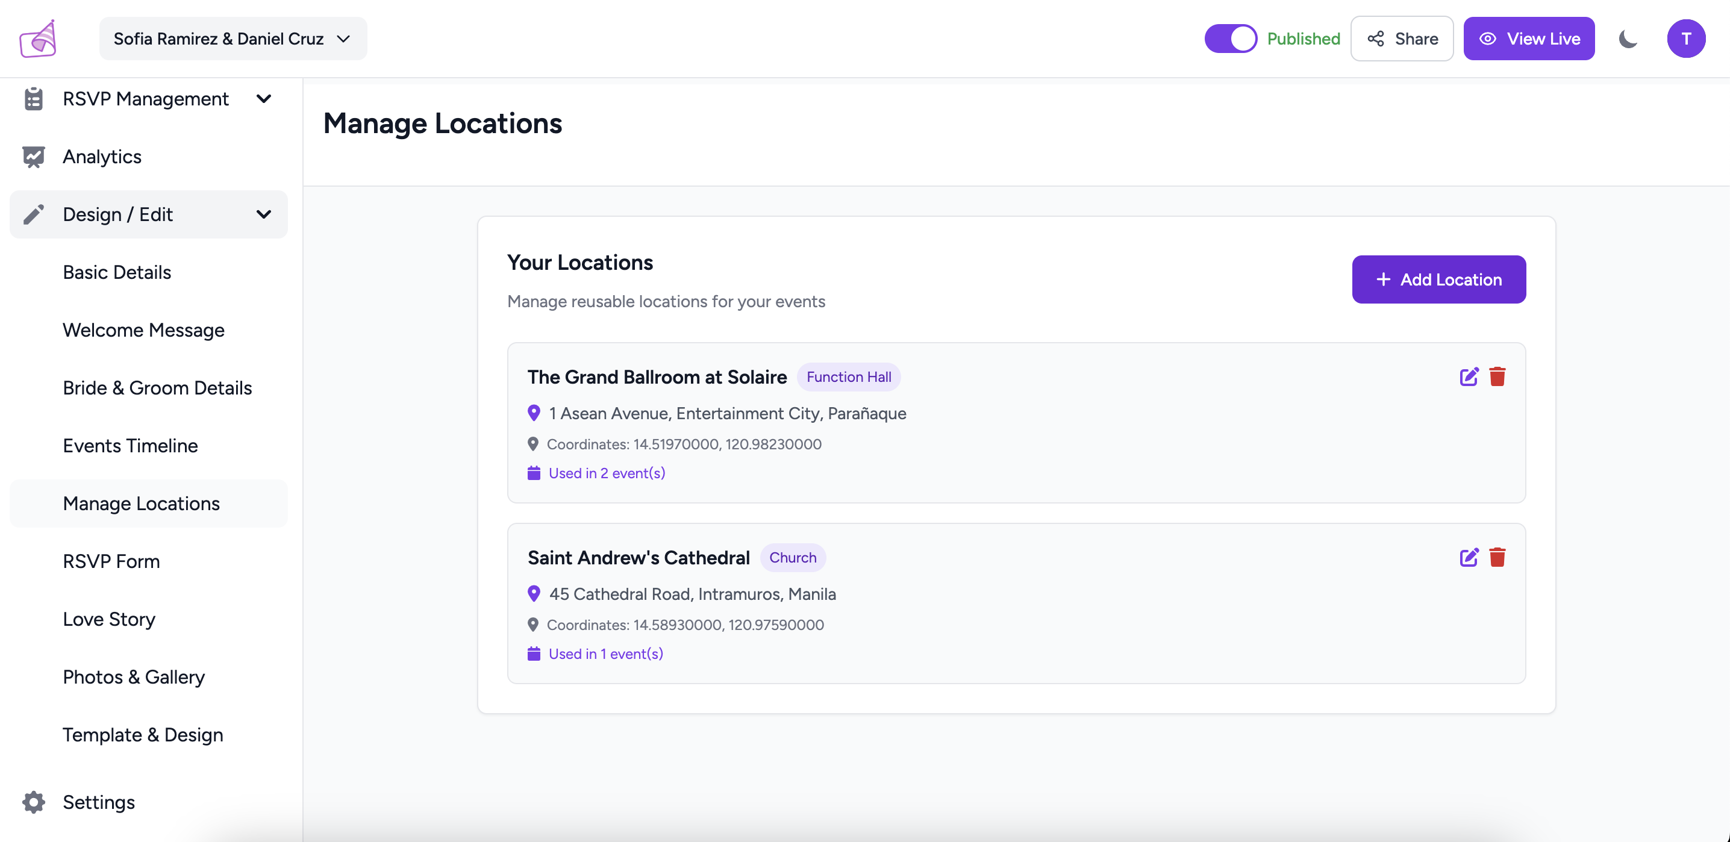
Task: Go to Analytics in the sidebar
Action: click(x=148, y=157)
